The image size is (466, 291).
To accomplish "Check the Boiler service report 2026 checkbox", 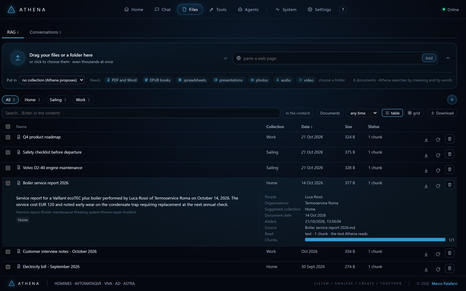I will 8,183.
